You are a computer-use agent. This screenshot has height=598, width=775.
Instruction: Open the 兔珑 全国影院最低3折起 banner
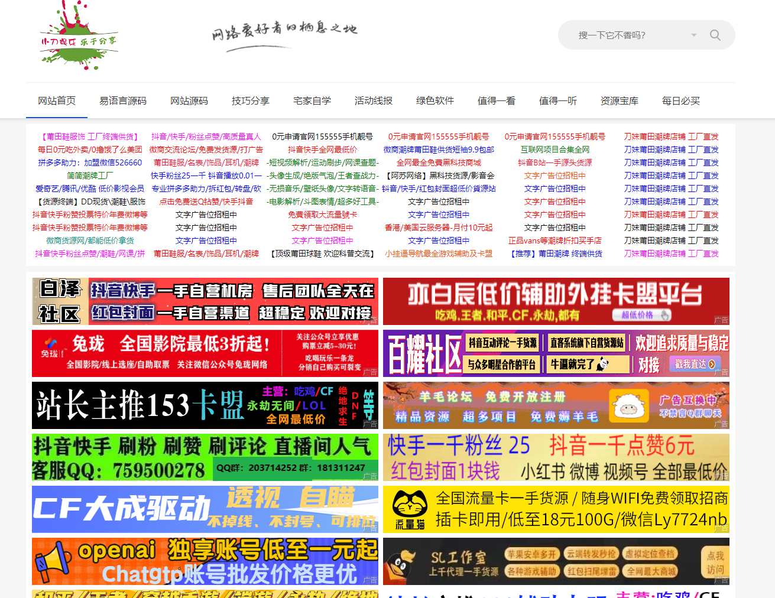[x=205, y=353]
